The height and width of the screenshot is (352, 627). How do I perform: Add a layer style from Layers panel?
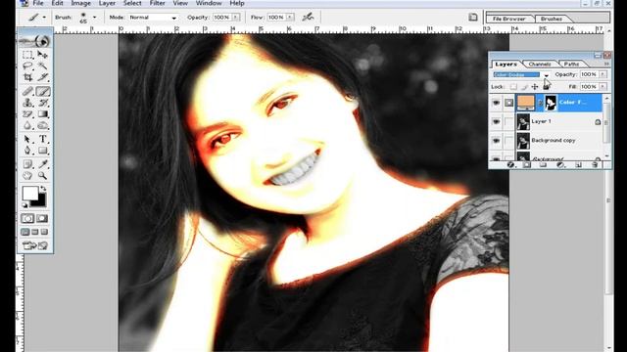click(510, 165)
